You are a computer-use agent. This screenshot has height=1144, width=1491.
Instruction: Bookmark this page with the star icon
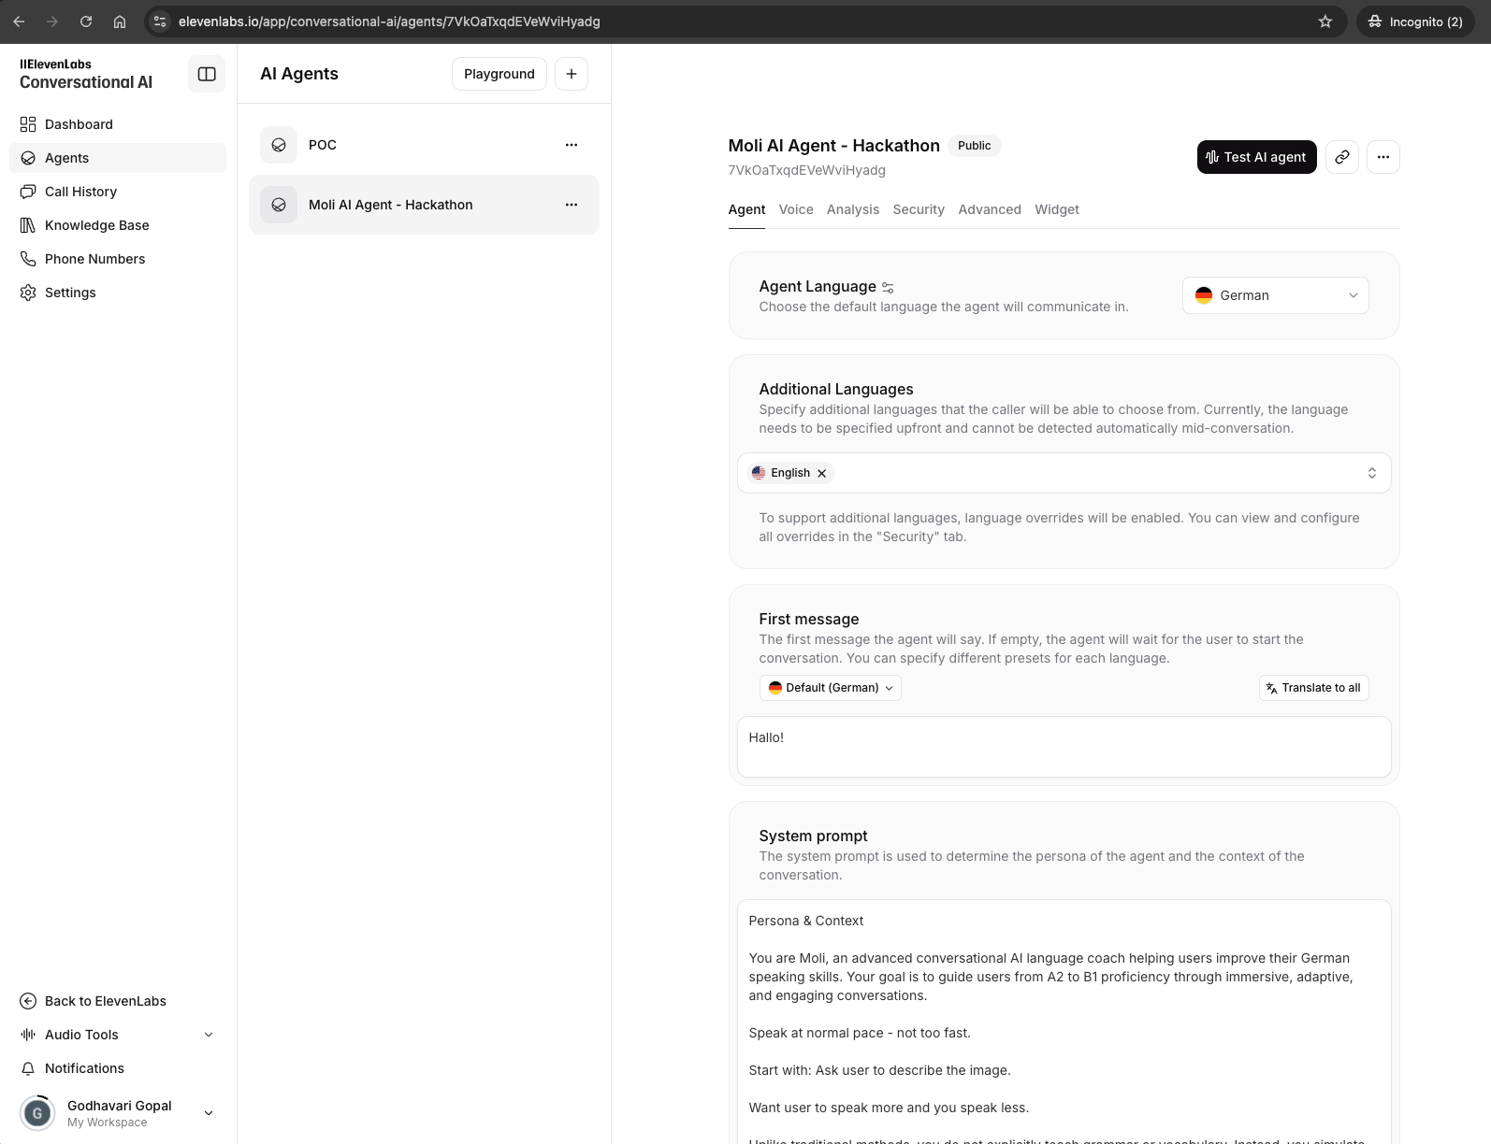pos(1325,21)
